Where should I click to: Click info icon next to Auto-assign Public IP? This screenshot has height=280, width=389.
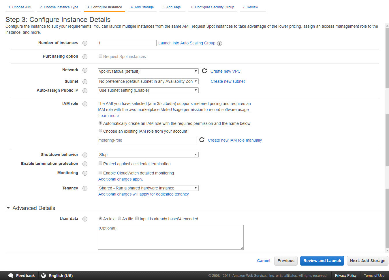pyautogui.click(x=85, y=91)
